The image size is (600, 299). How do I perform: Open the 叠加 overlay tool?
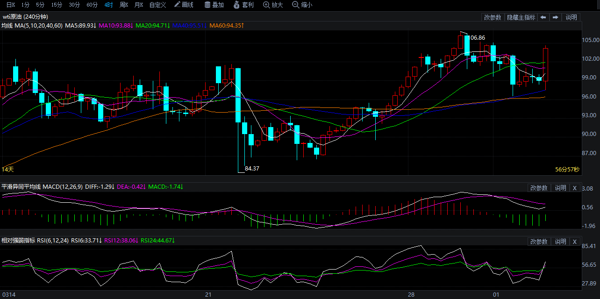214,5
